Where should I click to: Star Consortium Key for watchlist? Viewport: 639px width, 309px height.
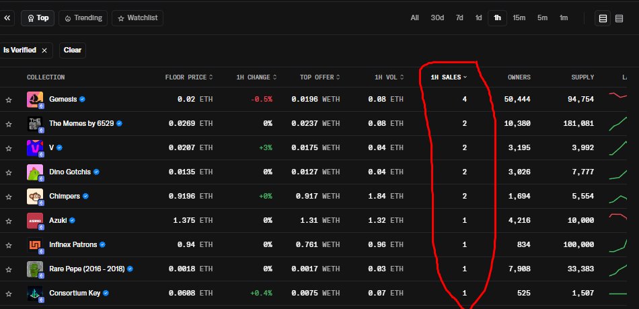[9, 294]
